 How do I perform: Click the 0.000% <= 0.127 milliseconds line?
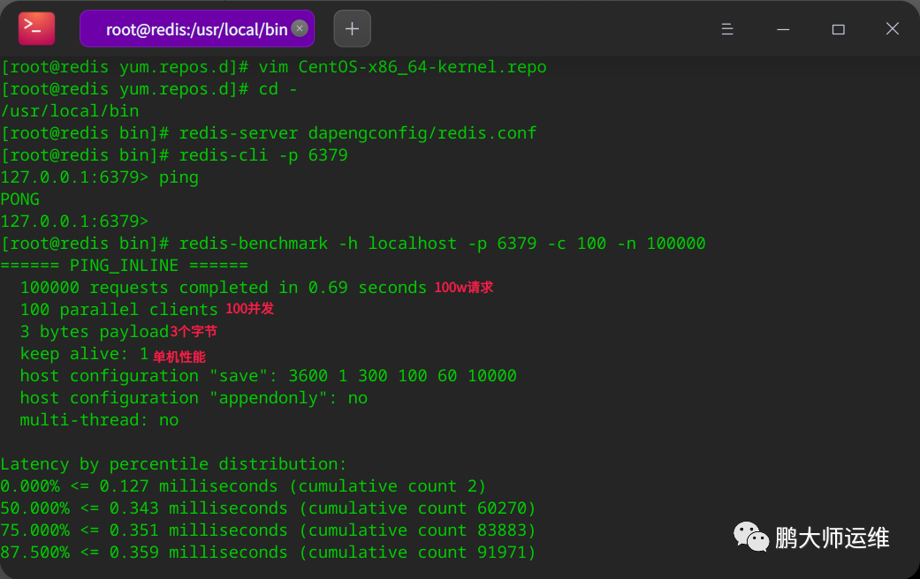tap(244, 486)
